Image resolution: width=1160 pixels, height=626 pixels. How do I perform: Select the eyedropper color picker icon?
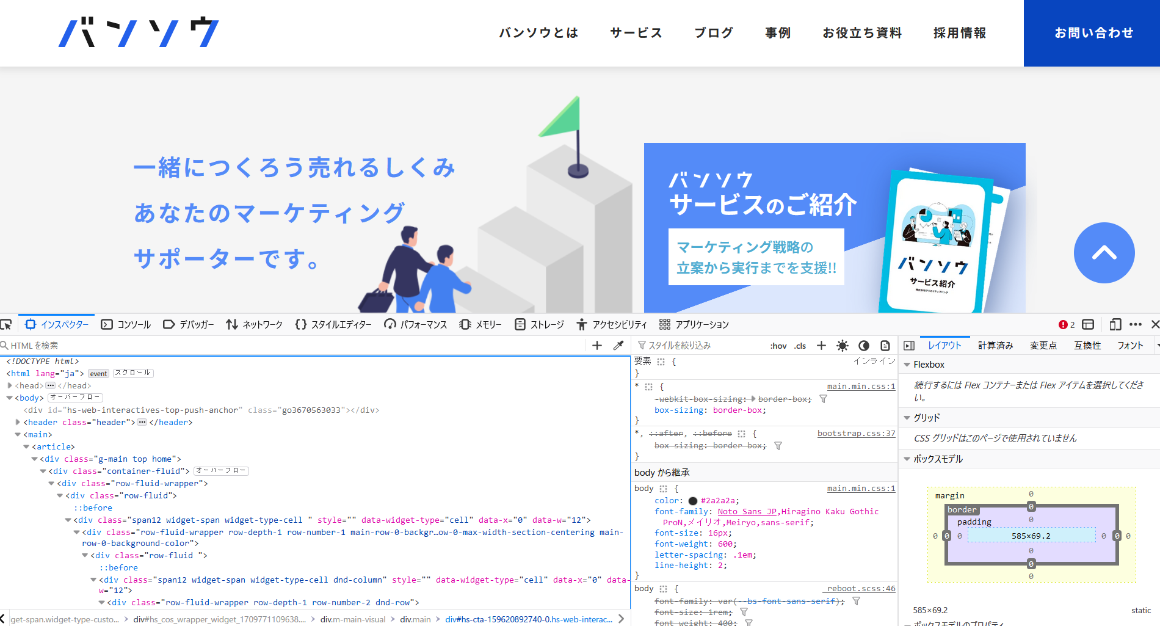click(618, 346)
